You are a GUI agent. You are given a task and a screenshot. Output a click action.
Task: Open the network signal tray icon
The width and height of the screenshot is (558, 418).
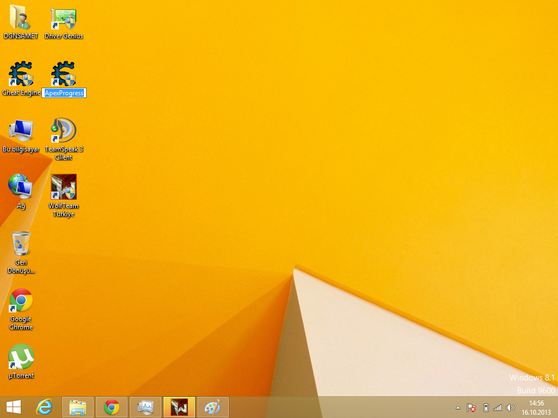[498, 408]
